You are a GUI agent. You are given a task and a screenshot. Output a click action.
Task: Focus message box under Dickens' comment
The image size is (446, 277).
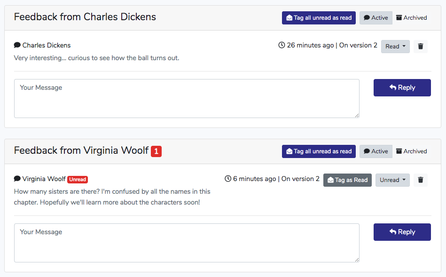tap(187, 98)
